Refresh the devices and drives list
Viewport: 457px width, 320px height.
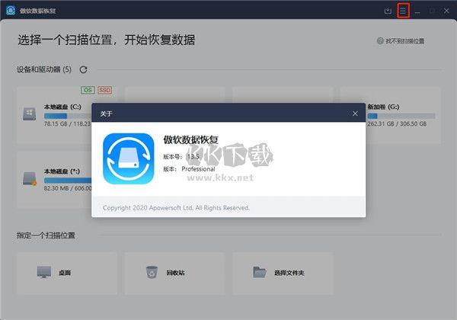tap(83, 69)
